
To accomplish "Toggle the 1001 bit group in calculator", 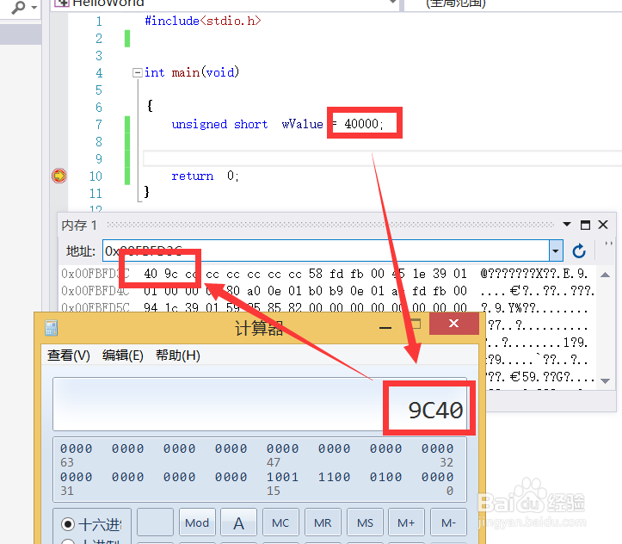I will pos(282,477).
